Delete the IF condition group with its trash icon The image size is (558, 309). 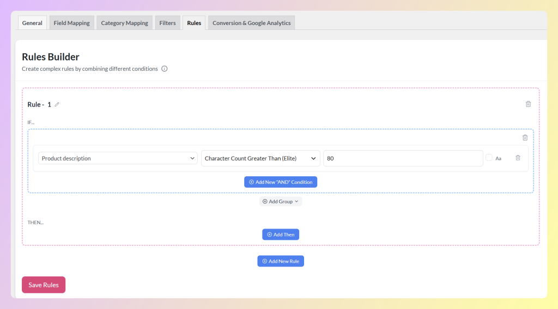point(525,138)
